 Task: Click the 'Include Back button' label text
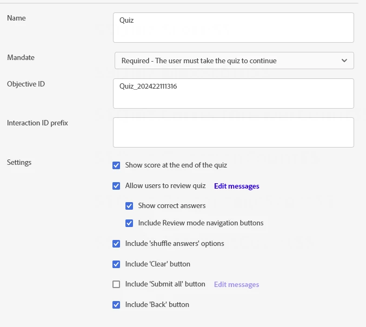[157, 305]
